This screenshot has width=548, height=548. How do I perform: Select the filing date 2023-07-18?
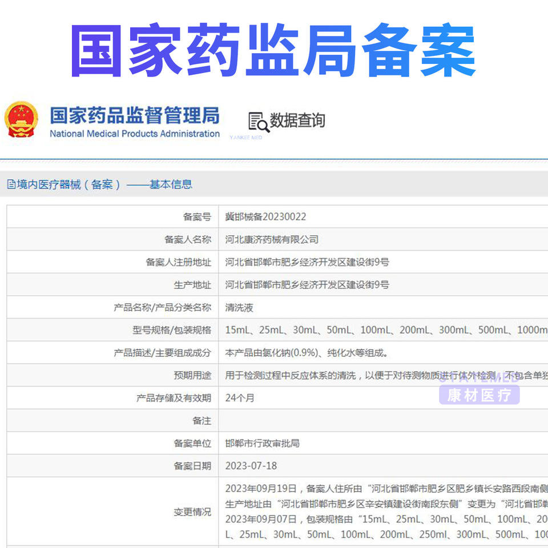pos(251,466)
